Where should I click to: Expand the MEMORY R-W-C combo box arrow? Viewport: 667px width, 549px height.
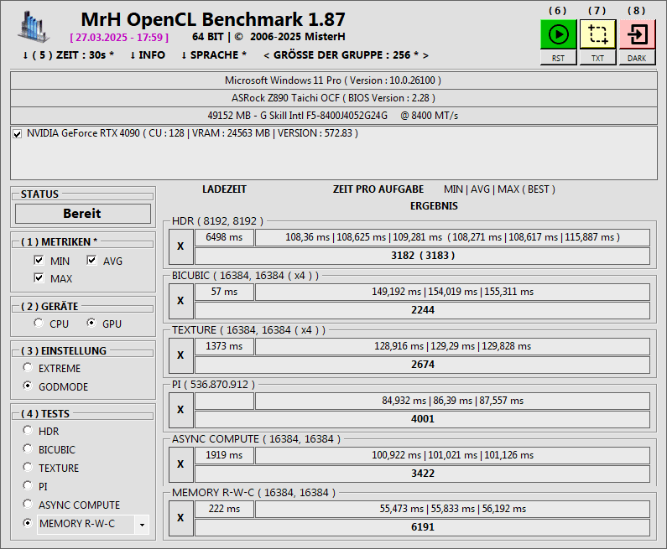pyautogui.click(x=142, y=525)
